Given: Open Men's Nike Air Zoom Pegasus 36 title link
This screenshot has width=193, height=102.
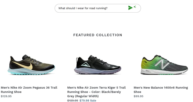Looking at the screenshot, I should coord(29,90).
